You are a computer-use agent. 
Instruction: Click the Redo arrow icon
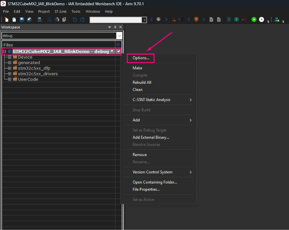[82, 19]
